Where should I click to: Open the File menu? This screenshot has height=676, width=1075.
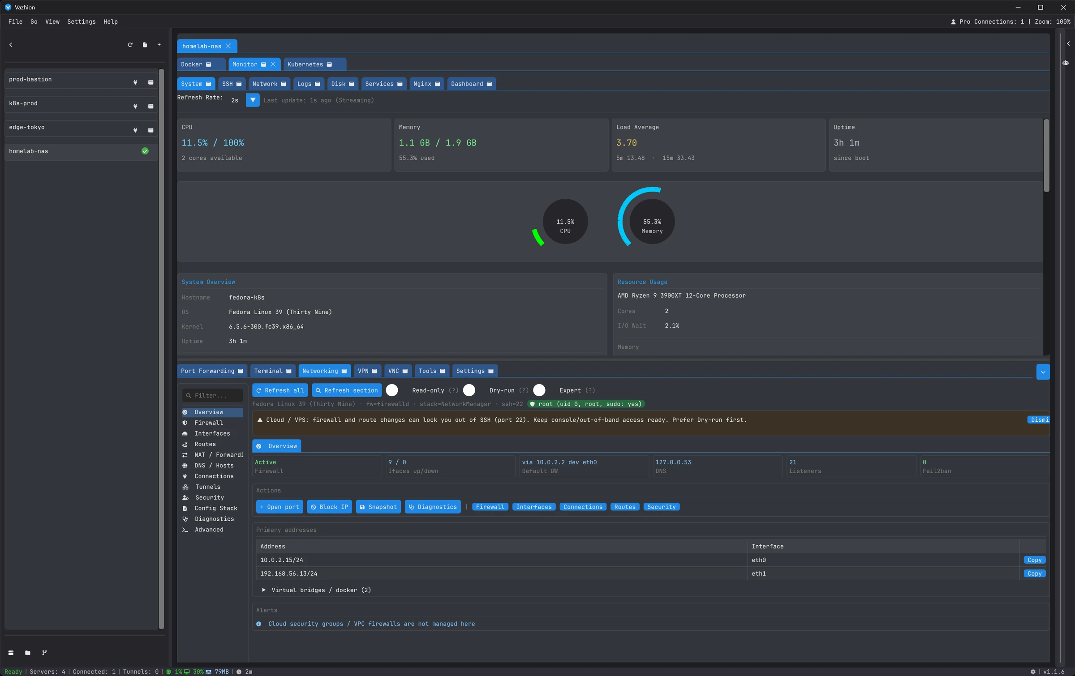click(x=15, y=21)
